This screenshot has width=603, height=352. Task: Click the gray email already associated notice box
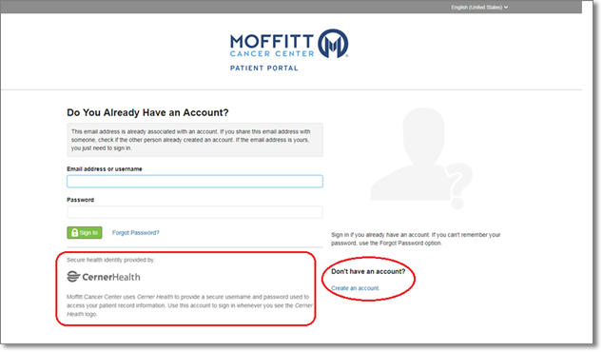pos(195,140)
